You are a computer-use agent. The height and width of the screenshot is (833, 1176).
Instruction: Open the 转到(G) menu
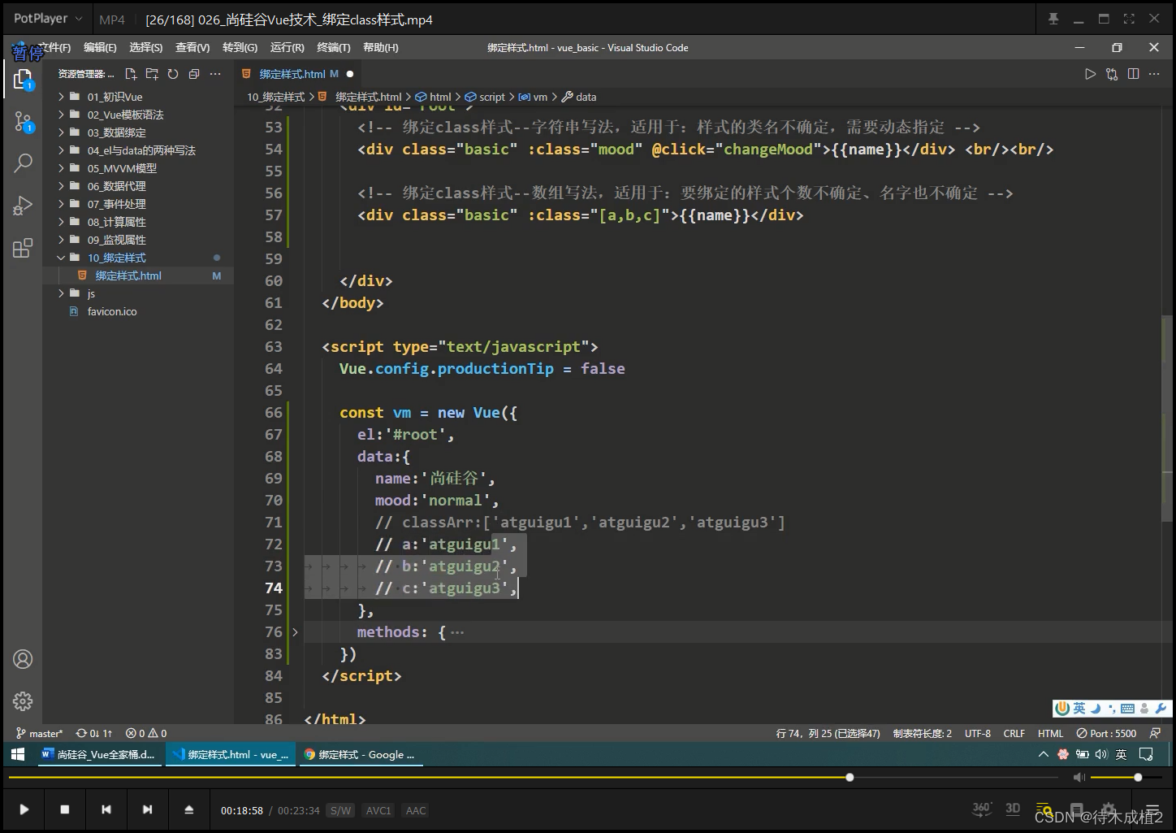(240, 48)
